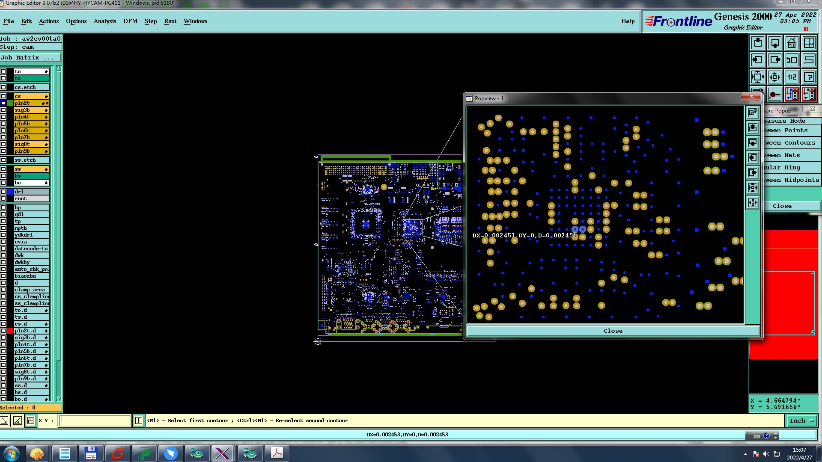The height and width of the screenshot is (462, 822).
Task: Click the pan up icon
Action: pyautogui.click(x=758, y=43)
